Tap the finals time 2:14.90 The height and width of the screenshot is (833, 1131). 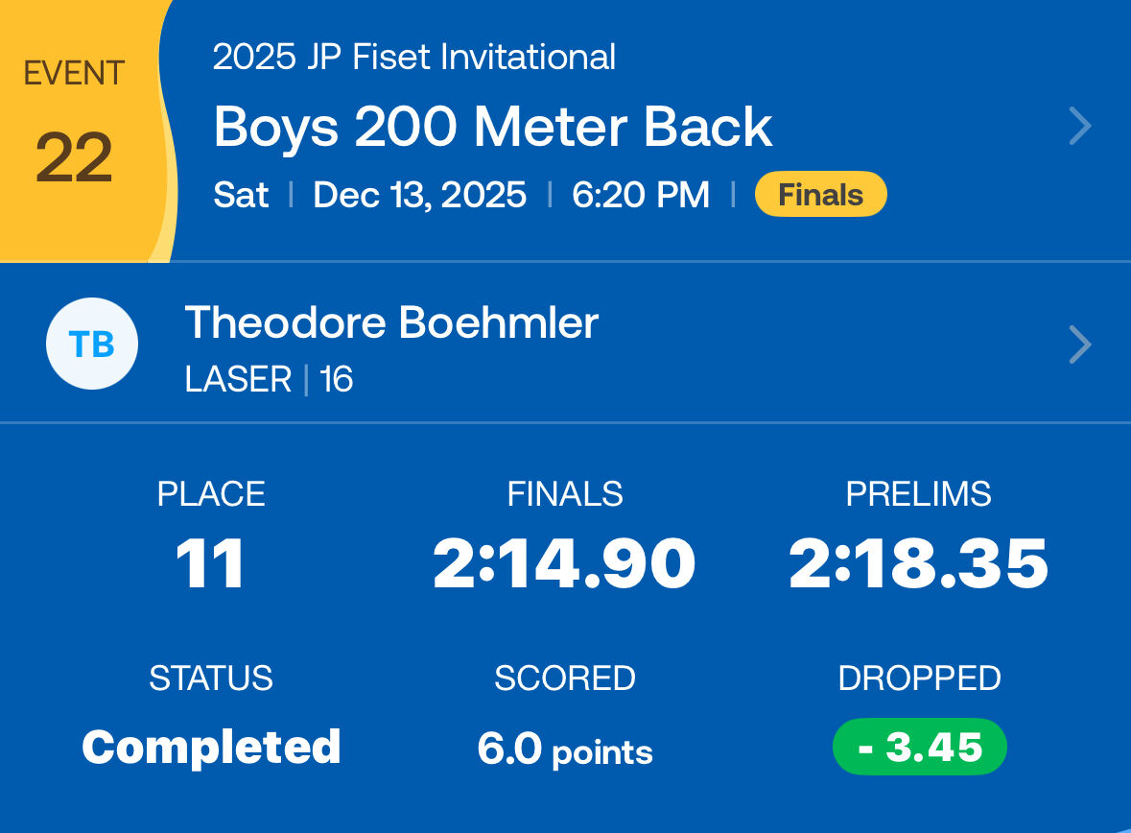tap(564, 564)
